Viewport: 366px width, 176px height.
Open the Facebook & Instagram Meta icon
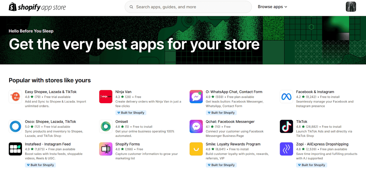click(x=286, y=97)
